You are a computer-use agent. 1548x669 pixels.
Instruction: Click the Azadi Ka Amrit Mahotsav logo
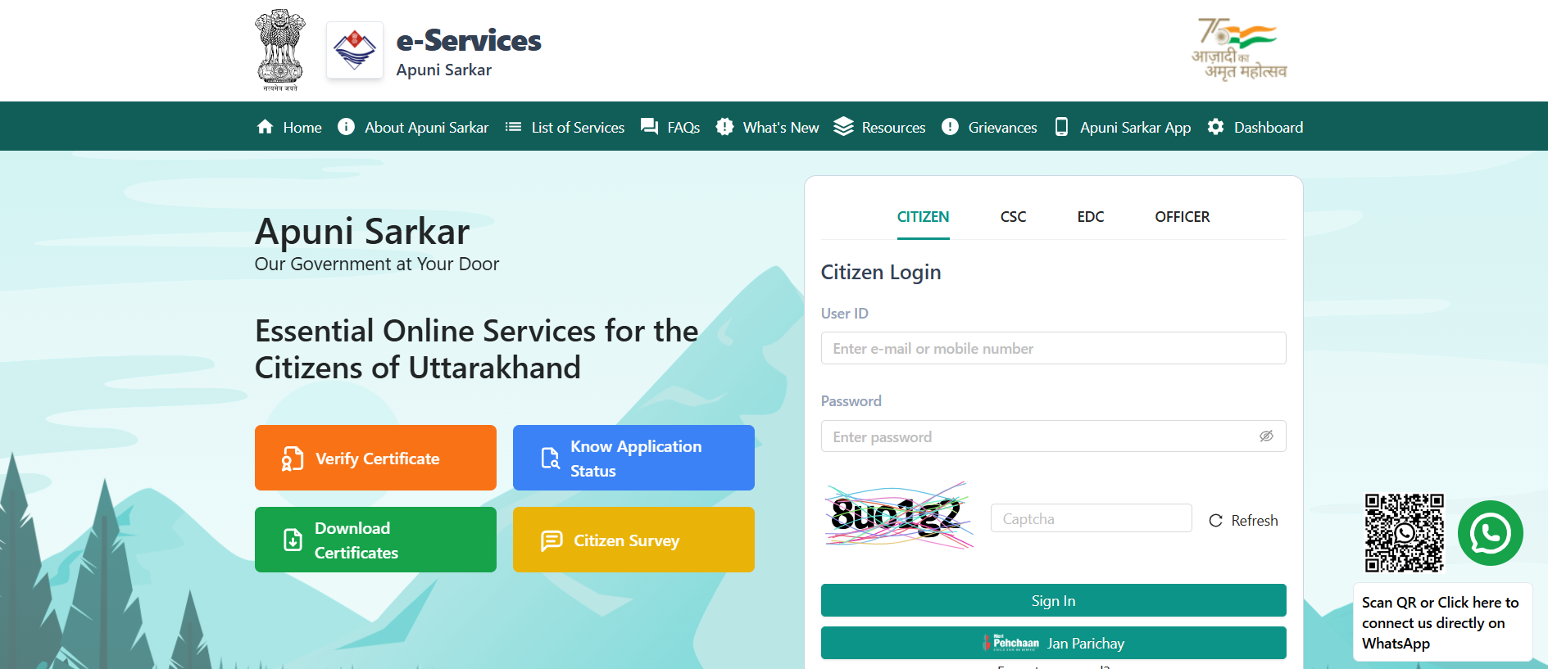pyautogui.click(x=1239, y=49)
